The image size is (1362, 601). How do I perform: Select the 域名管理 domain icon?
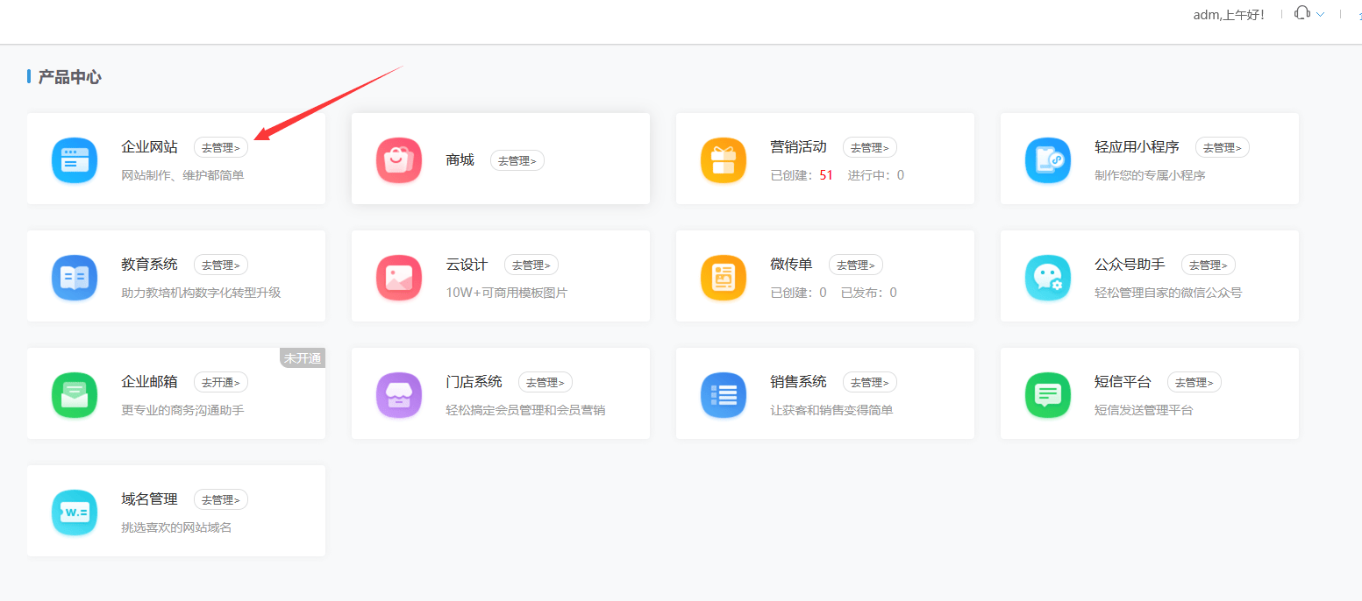tap(74, 512)
